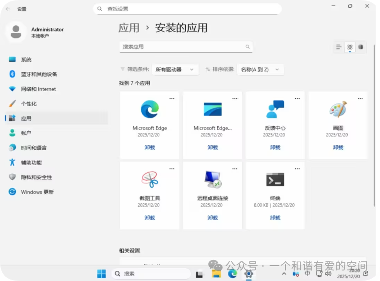Click the Microsoft Edge app icon
Viewport: 380px width, 281px height.
(x=150, y=109)
